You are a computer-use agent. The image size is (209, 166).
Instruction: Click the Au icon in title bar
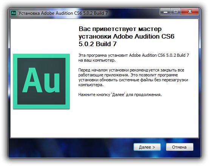(13, 13)
